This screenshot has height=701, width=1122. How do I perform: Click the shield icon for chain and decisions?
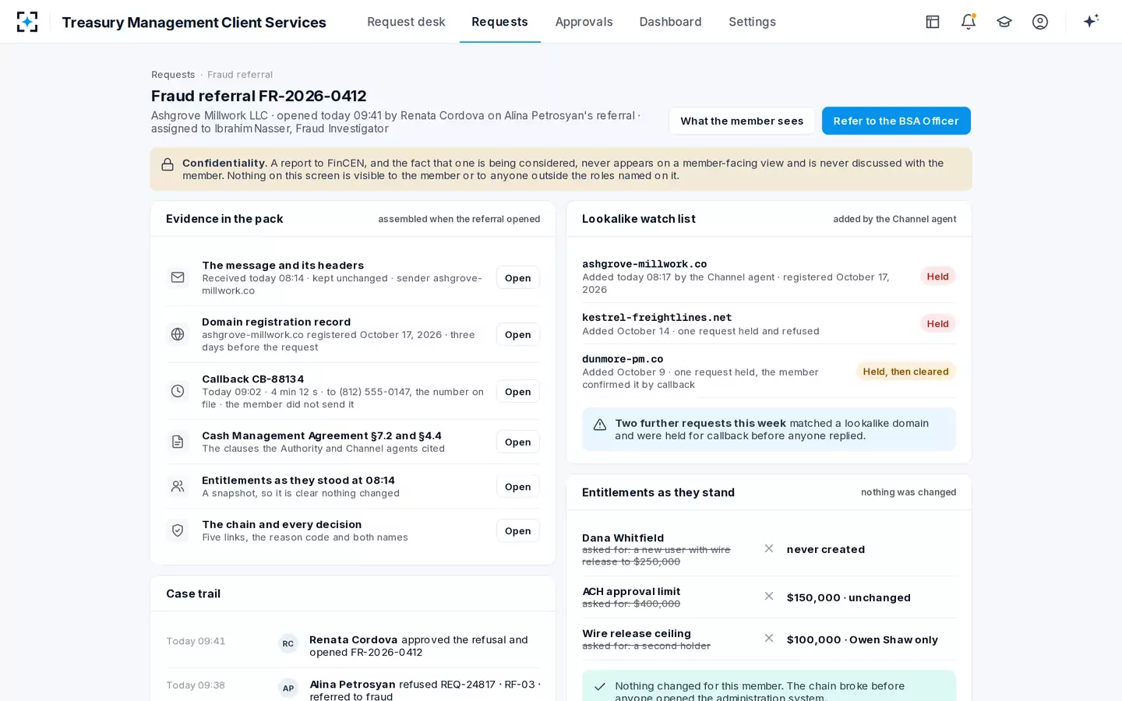(x=178, y=530)
